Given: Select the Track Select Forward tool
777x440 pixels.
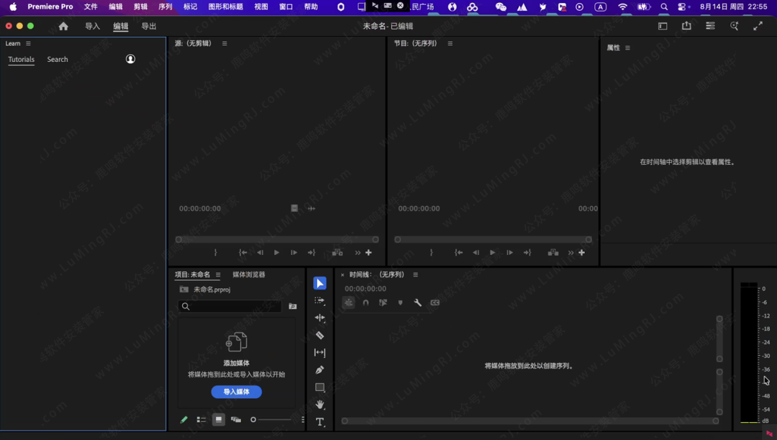Looking at the screenshot, I should pos(319,300).
